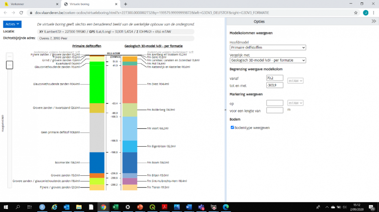Disable the Bodemtype weergeven checkbox
Viewport: 379px width, 212px height.
click(x=232, y=127)
